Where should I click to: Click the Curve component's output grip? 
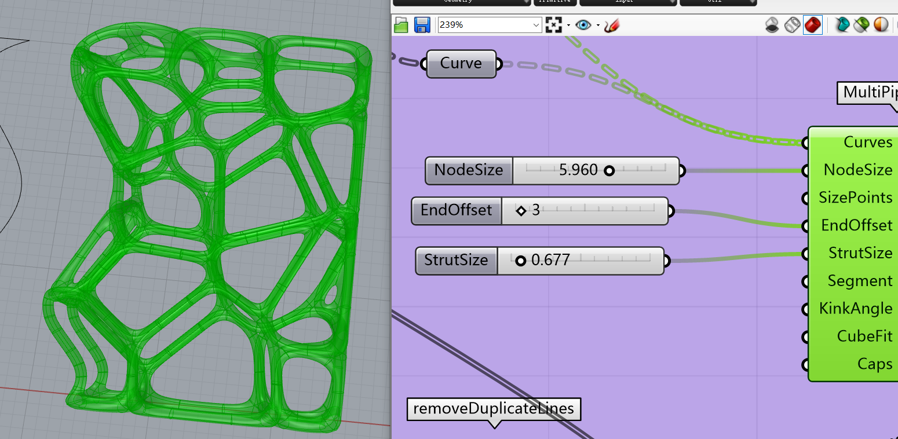[499, 64]
